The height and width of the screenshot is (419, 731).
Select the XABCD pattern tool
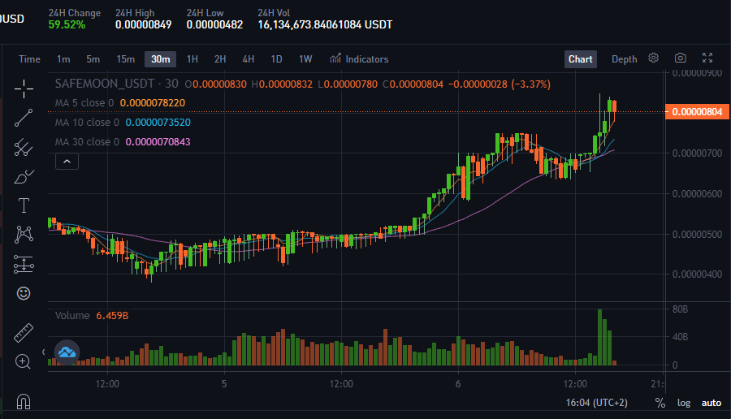(24, 235)
